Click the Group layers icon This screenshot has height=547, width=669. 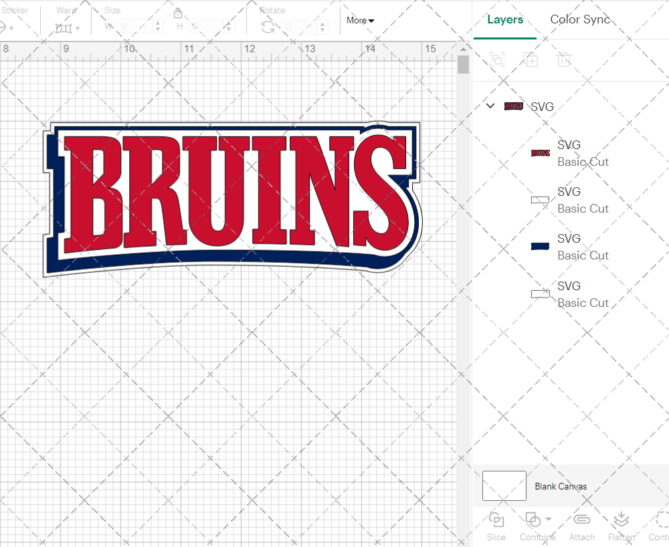coord(496,60)
